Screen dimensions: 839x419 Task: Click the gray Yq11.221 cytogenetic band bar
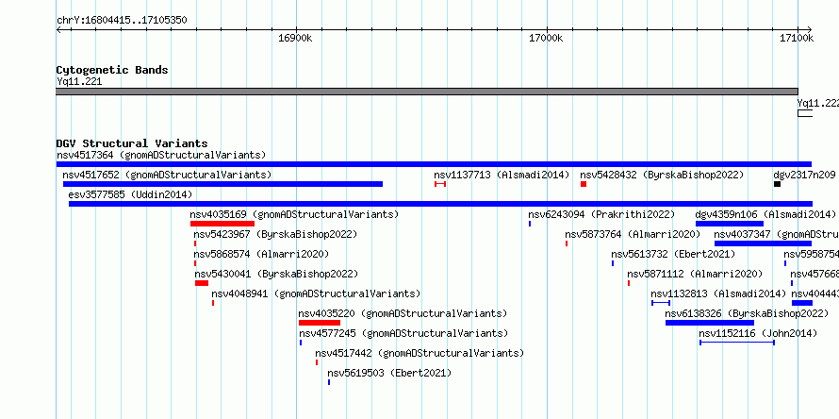tap(427, 92)
